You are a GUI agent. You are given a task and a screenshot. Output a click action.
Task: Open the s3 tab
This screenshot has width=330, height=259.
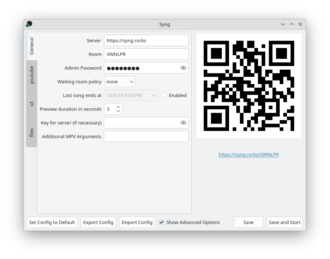[31, 104]
